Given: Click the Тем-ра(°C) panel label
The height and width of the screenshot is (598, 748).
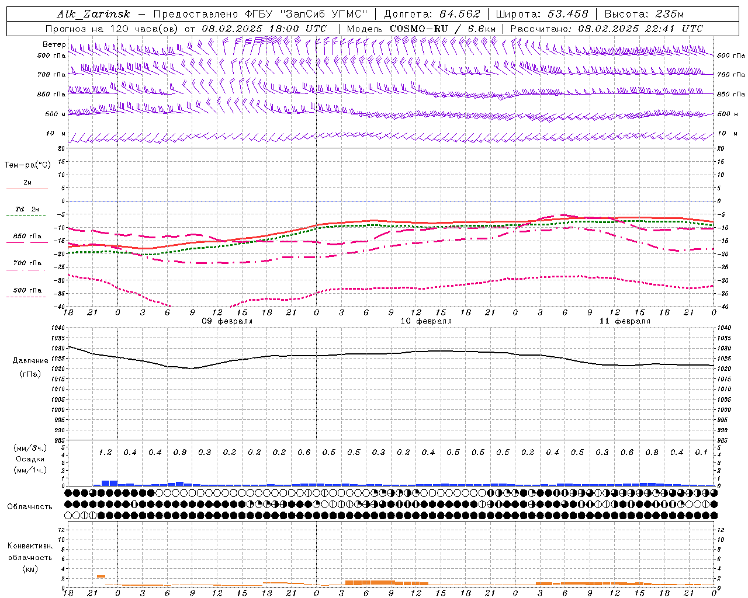Looking at the screenshot, I should 27,165.
